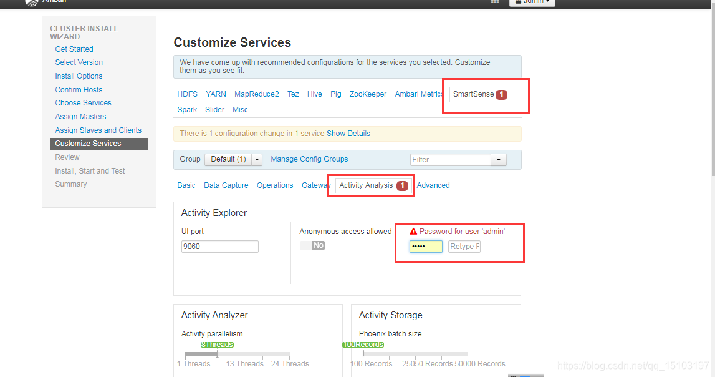Click the Retype Password field
This screenshot has width=715, height=377.
click(x=464, y=247)
